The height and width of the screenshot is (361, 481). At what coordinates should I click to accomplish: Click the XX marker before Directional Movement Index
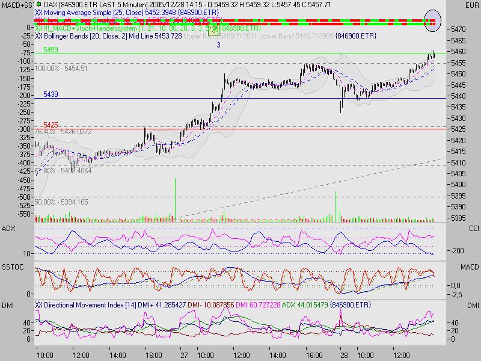click(38, 305)
